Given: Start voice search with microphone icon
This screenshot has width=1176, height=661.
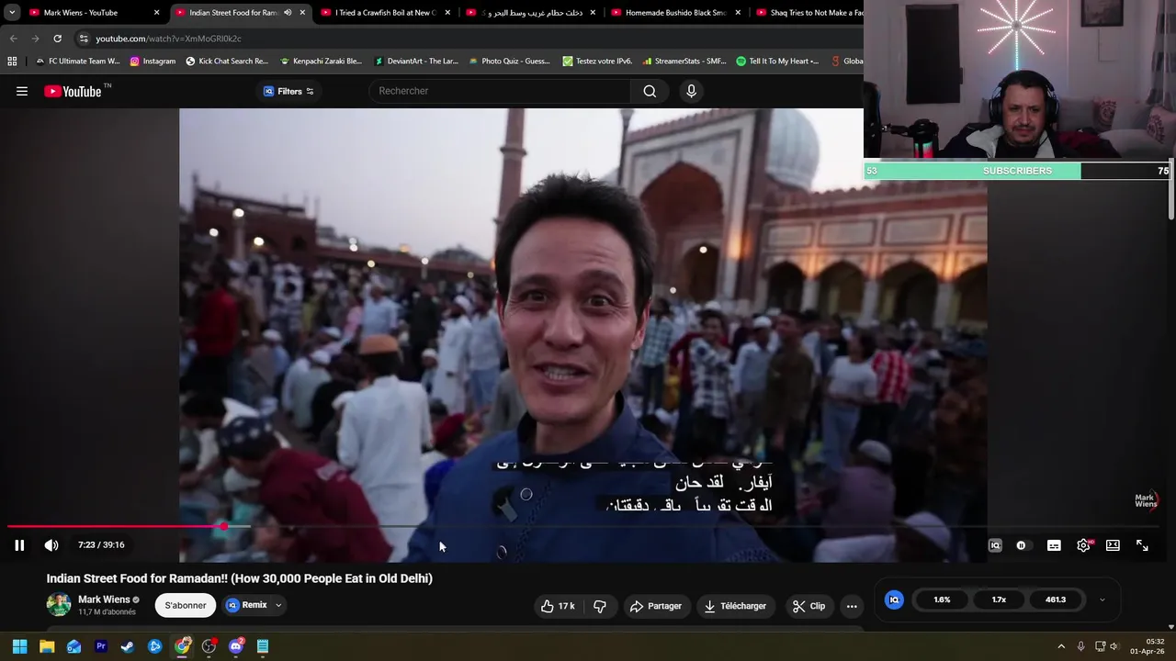Looking at the screenshot, I should point(692,91).
